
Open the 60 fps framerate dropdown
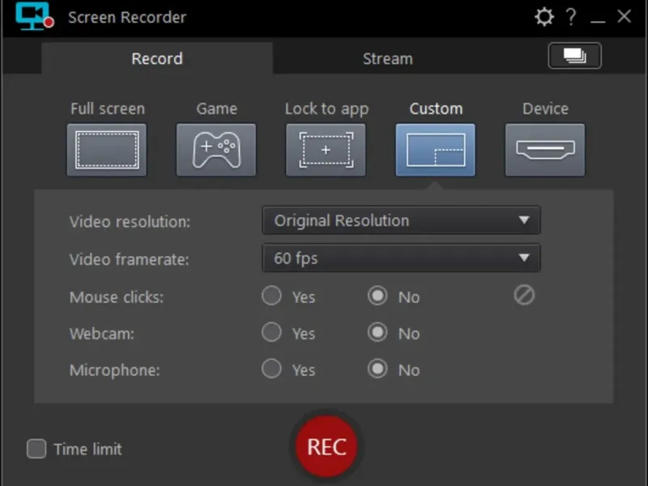coord(401,258)
